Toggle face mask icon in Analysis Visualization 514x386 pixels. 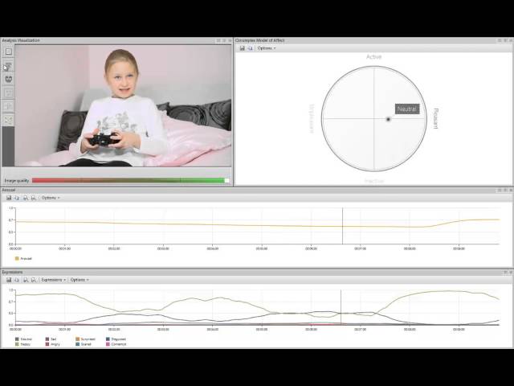click(x=9, y=79)
